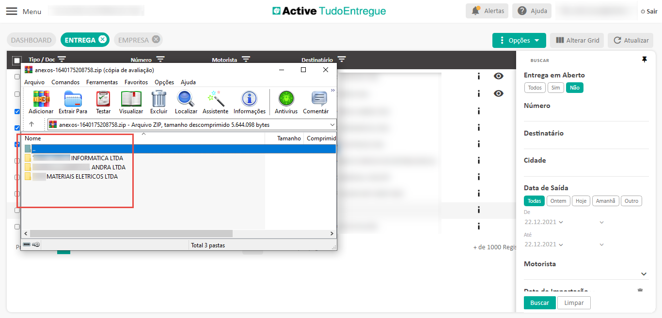Run the Antivírus scan icon
The width and height of the screenshot is (662, 318).
pos(286,99)
